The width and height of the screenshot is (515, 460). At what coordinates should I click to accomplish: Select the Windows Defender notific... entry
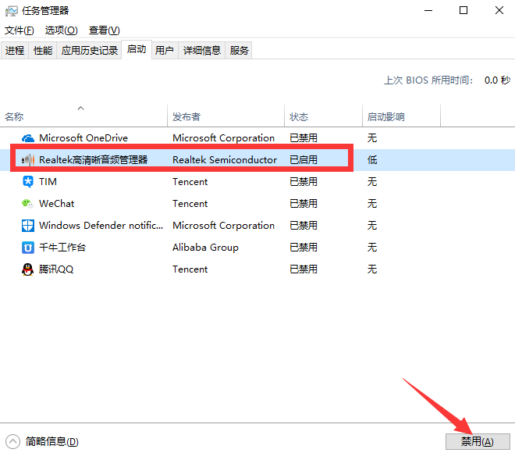pyautogui.click(x=101, y=226)
